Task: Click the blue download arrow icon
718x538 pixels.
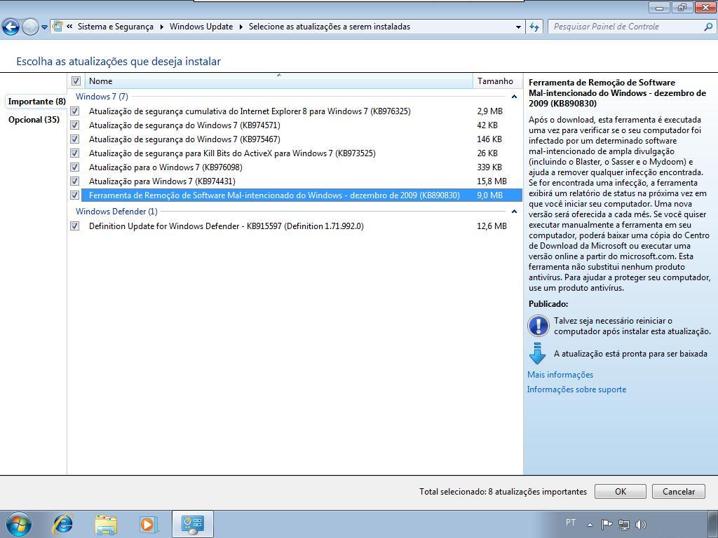Action: pos(537,354)
